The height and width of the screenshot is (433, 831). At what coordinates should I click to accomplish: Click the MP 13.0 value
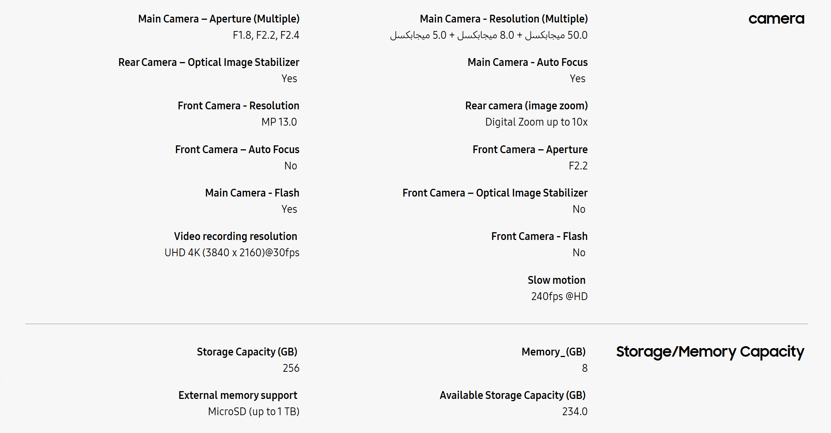coord(279,122)
